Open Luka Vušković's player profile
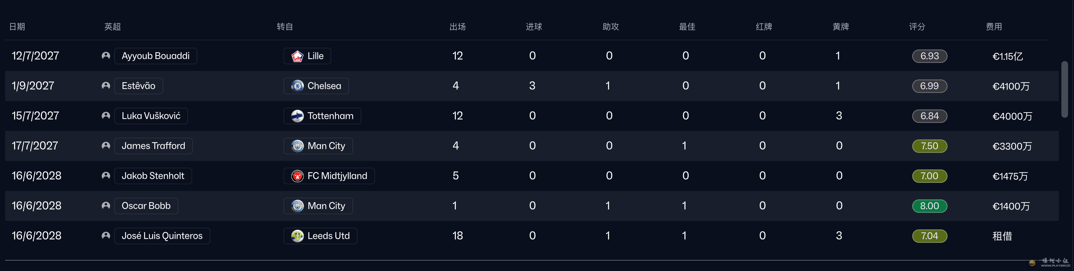 [x=151, y=116]
